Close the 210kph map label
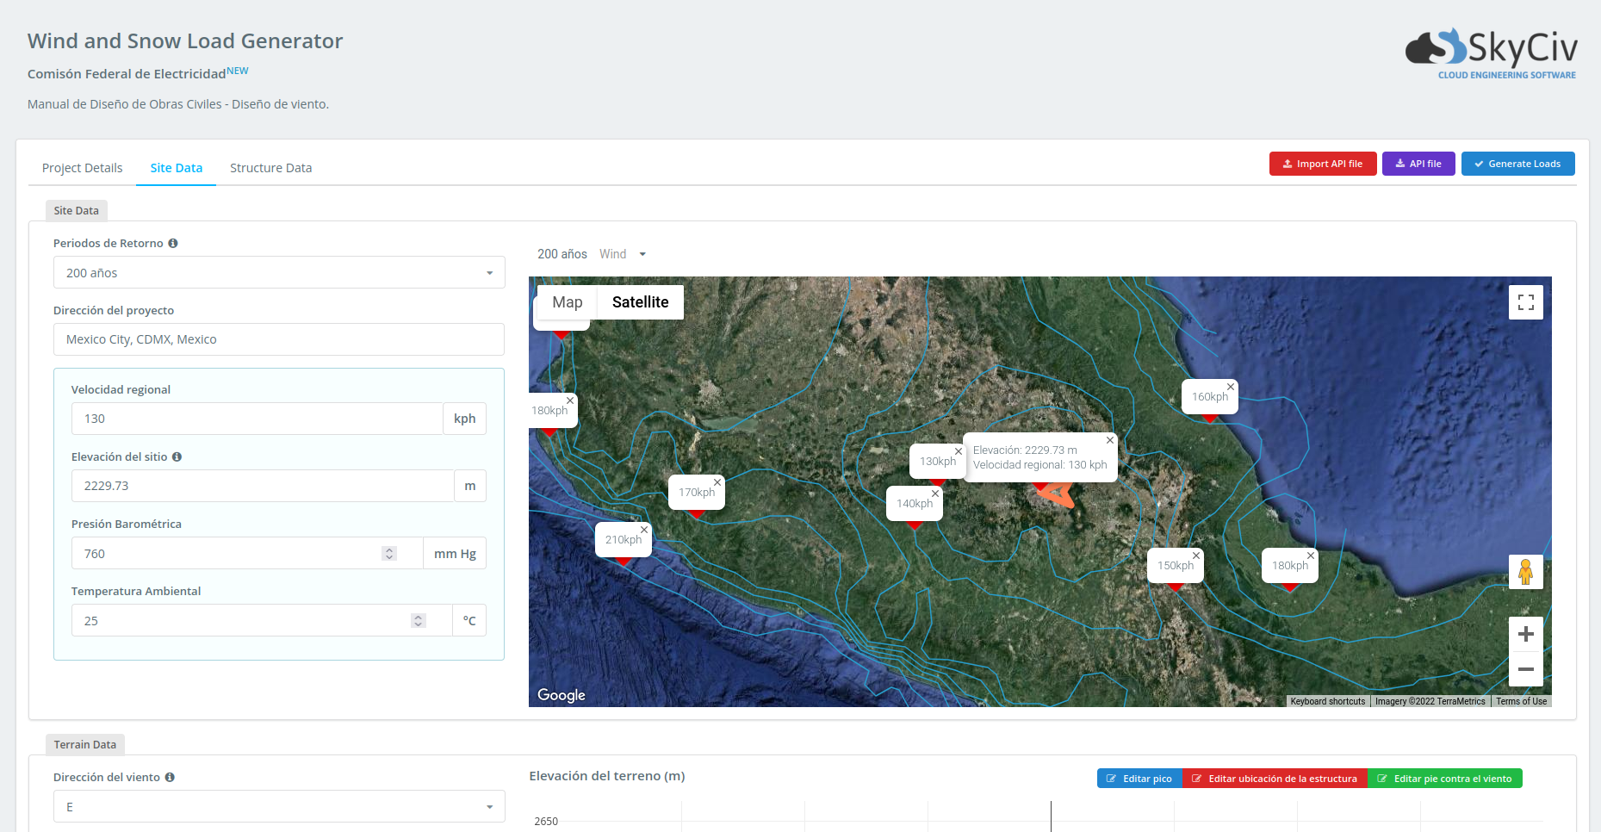The image size is (1601, 832). 644,530
